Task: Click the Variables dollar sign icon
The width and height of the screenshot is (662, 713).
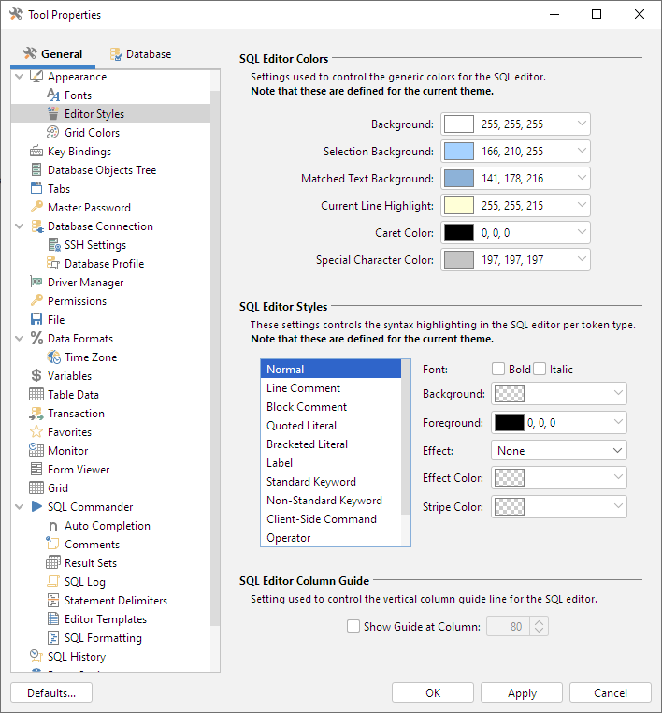Action: pos(36,376)
